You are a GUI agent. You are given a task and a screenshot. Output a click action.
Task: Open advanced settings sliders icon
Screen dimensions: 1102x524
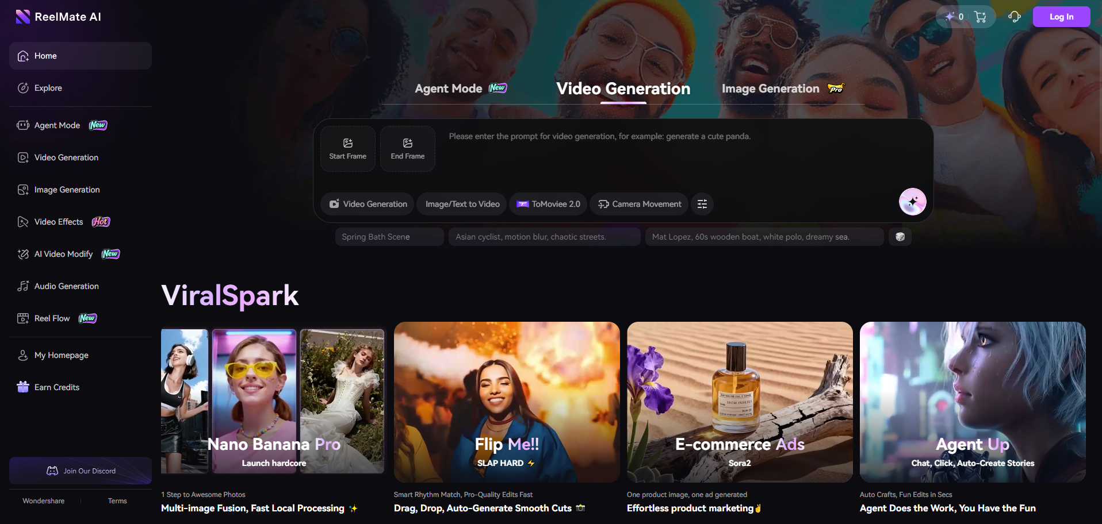click(x=702, y=204)
